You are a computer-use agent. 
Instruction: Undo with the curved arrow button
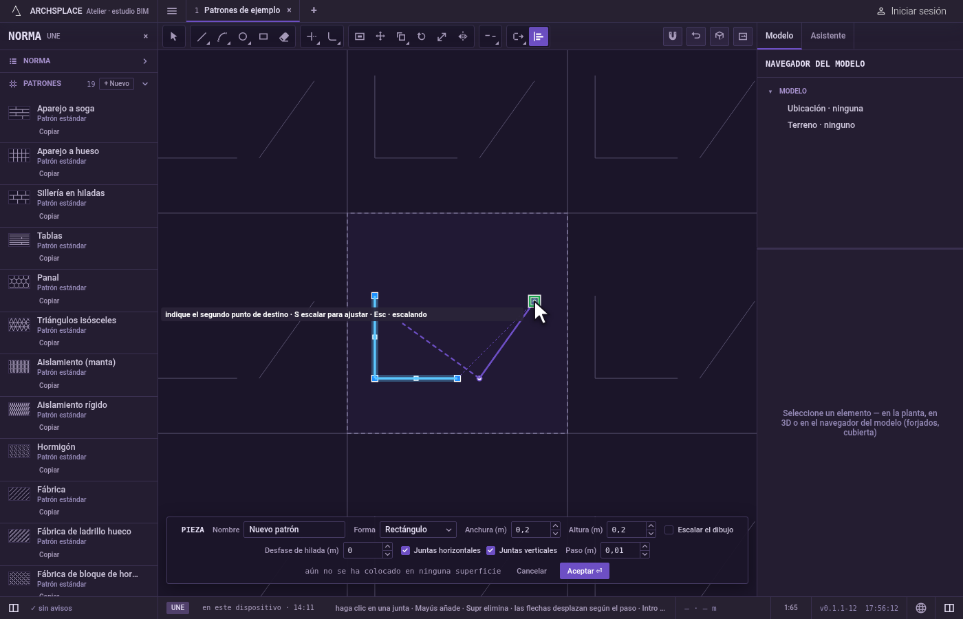(x=696, y=36)
